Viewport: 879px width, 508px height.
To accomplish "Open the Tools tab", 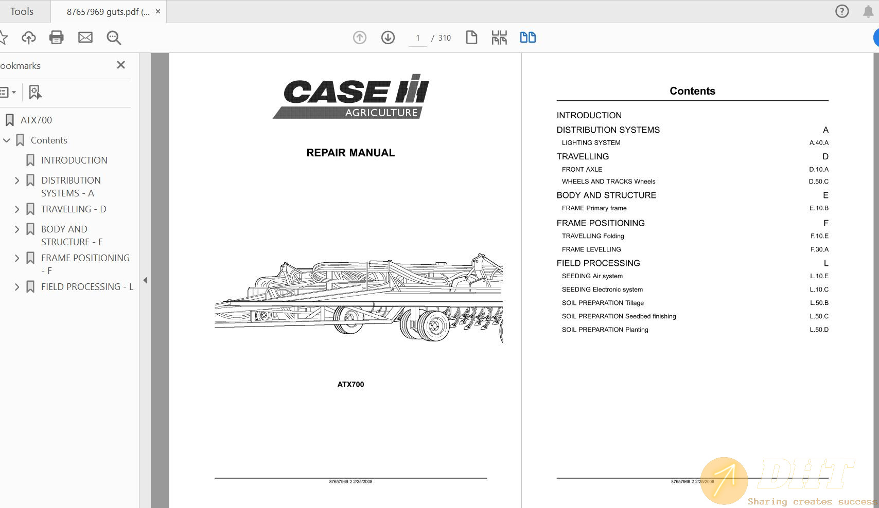I will point(22,11).
